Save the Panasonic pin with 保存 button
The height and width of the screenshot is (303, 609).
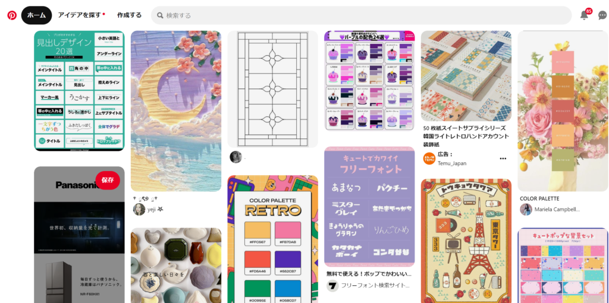(108, 180)
